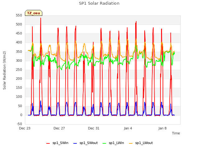Click the Dec 31 x-axis label
Image resolution: width=199 pixels, height=149 pixels.
(94, 128)
